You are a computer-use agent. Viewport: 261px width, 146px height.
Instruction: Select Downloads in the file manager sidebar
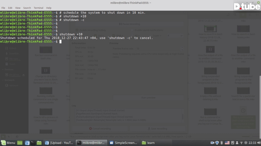[x=15, y=54]
